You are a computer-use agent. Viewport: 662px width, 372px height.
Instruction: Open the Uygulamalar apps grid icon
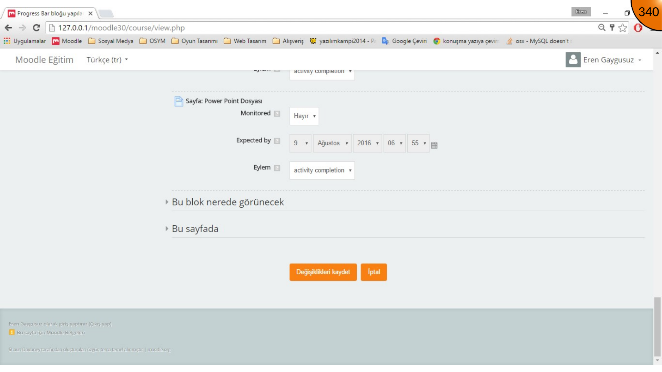[x=7, y=41]
